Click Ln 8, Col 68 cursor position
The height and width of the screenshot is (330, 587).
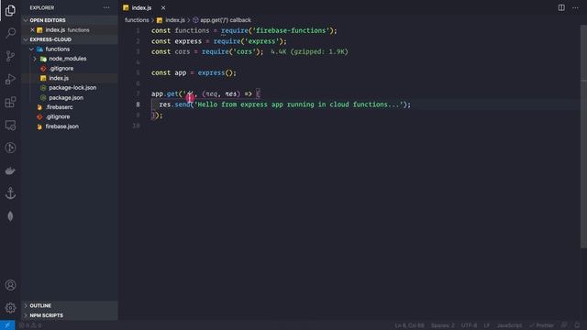point(409,325)
